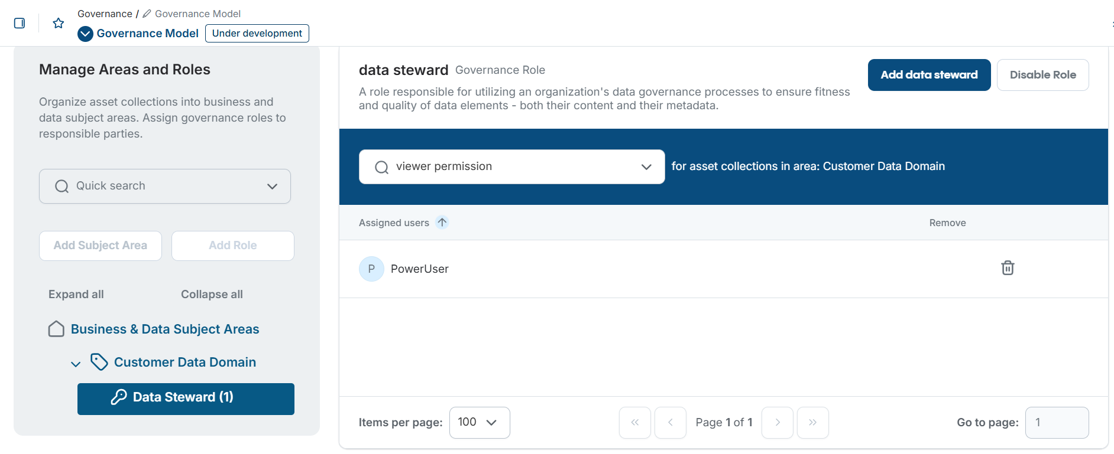Open the Governance Model chevron menu
The width and height of the screenshot is (1114, 454).
tap(85, 34)
